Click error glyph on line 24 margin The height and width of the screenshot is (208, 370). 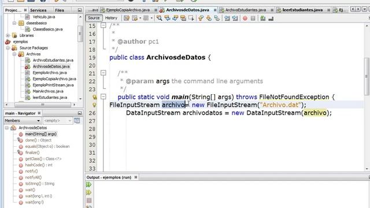click(95, 97)
